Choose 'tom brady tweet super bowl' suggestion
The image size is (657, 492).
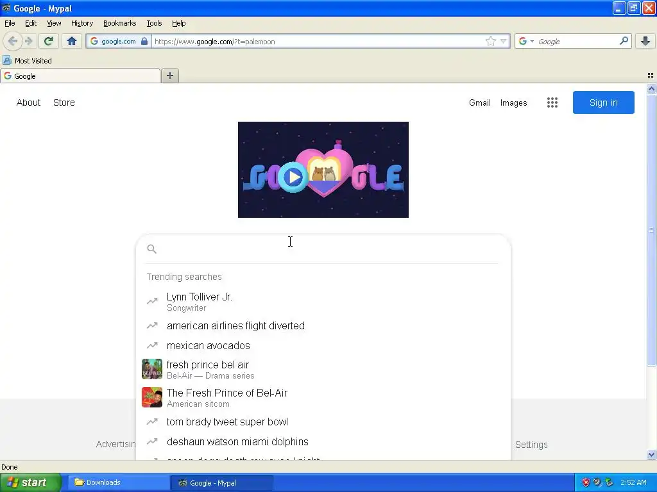pos(227,422)
